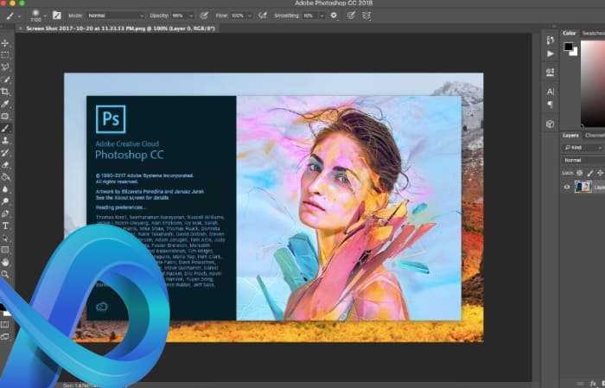Hide Layer 0 with eye icon
The width and height of the screenshot is (605, 388).
(567, 187)
